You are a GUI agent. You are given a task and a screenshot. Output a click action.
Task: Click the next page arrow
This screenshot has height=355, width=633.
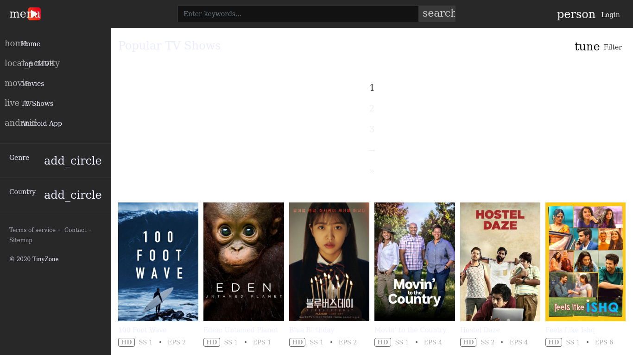(372, 150)
